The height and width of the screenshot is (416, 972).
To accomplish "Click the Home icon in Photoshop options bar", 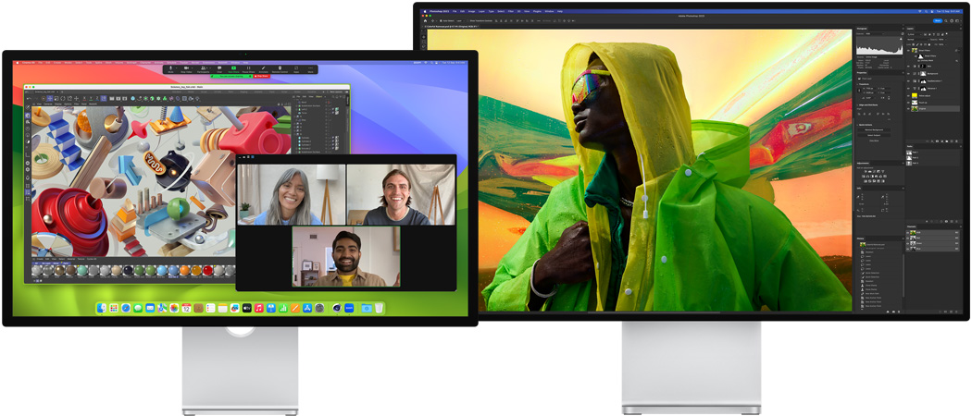I will point(424,19).
